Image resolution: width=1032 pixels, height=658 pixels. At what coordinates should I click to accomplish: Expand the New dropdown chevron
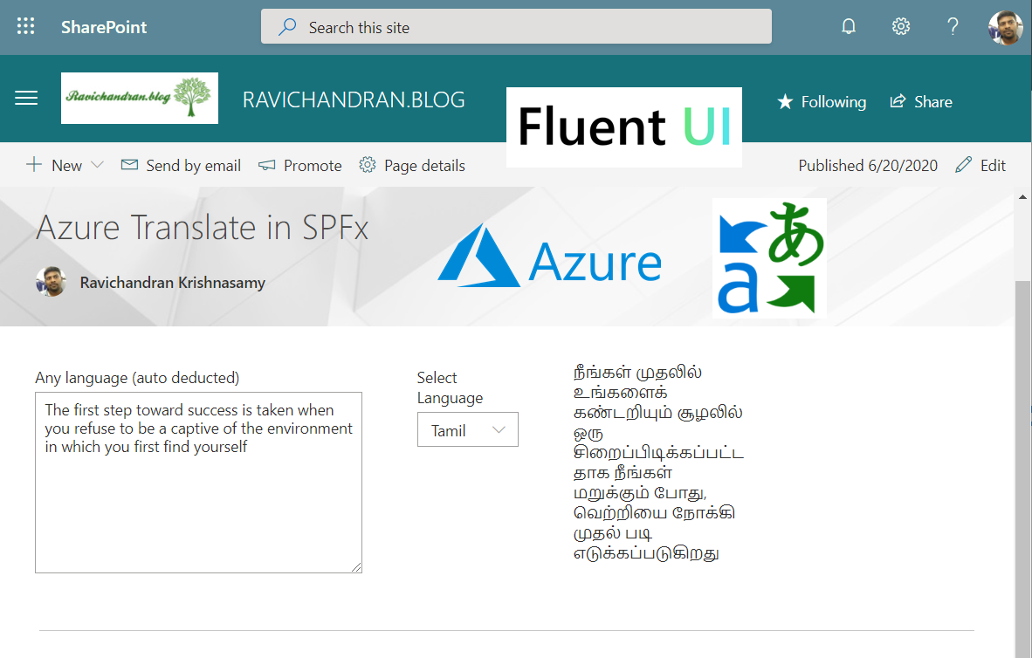click(x=97, y=165)
